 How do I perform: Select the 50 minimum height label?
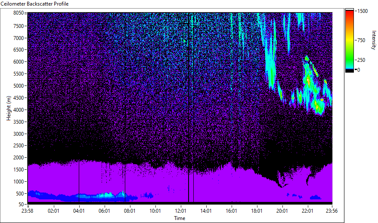(21, 205)
